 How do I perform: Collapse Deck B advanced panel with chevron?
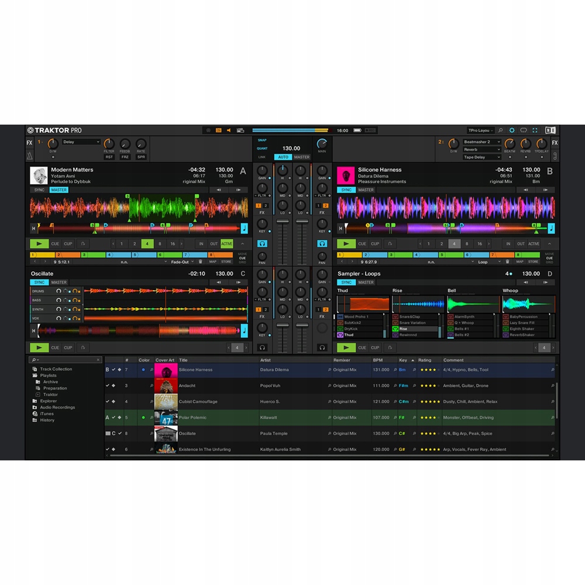point(549,243)
